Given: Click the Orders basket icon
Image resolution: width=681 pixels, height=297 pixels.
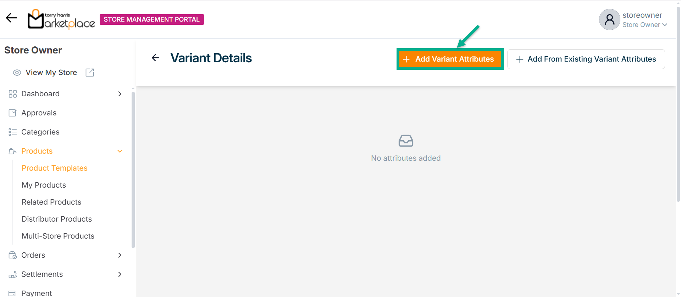Looking at the screenshot, I should 13,255.
